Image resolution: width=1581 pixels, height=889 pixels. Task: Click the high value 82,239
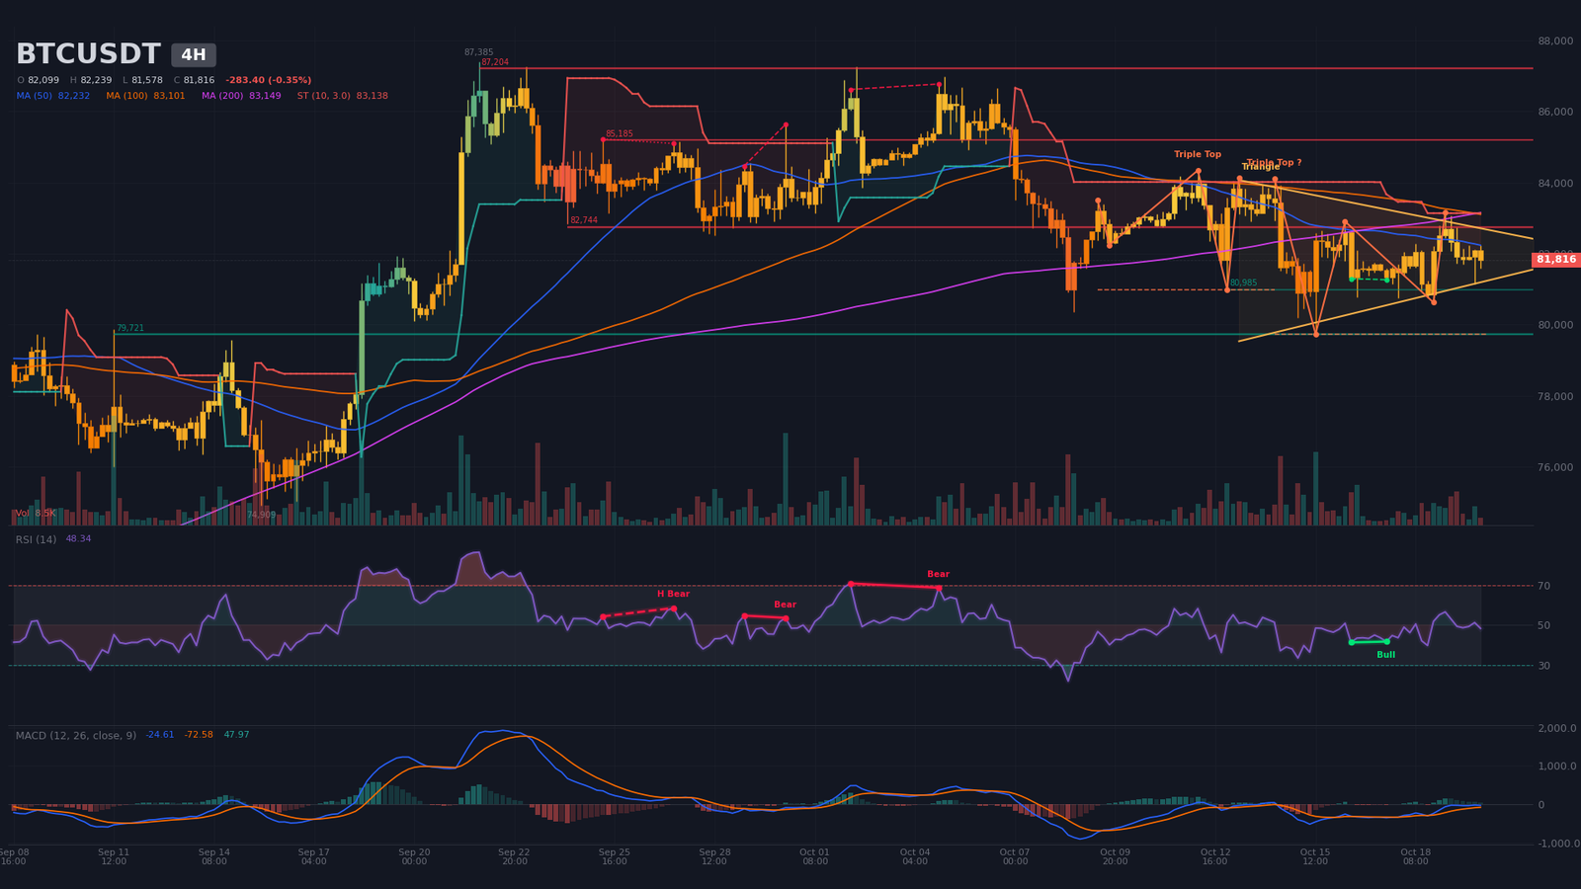(96, 80)
